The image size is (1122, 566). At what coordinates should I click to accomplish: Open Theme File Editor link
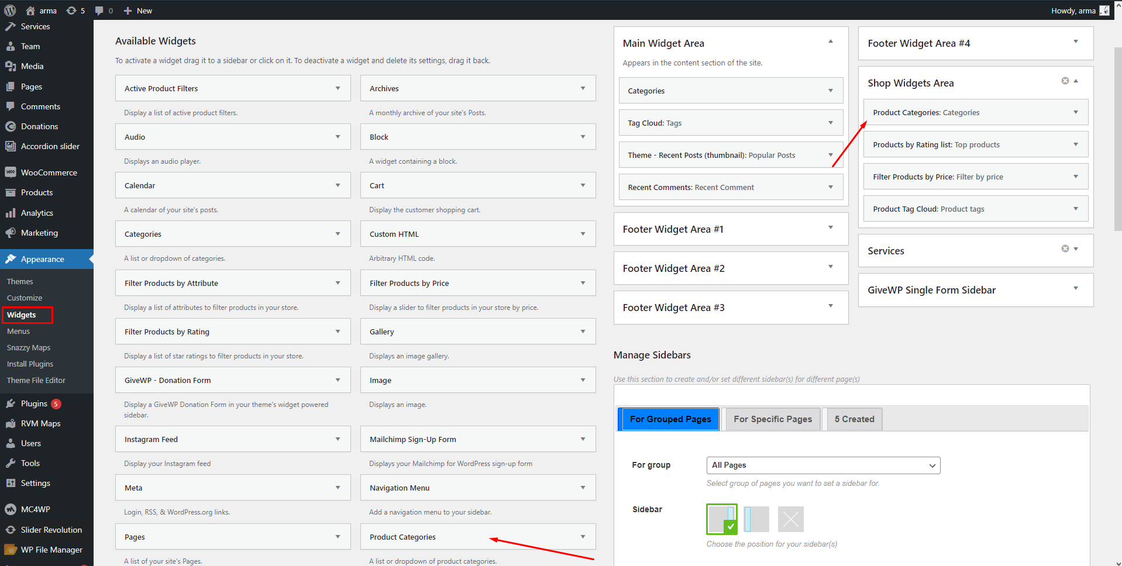pos(36,380)
